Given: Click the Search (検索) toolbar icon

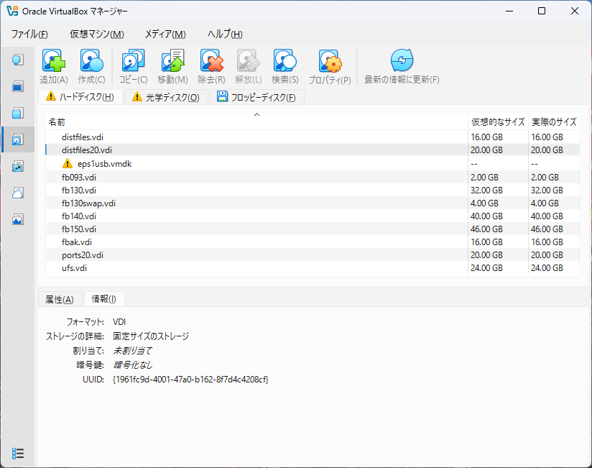Looking at the screenshot, I should click(285, 61).
